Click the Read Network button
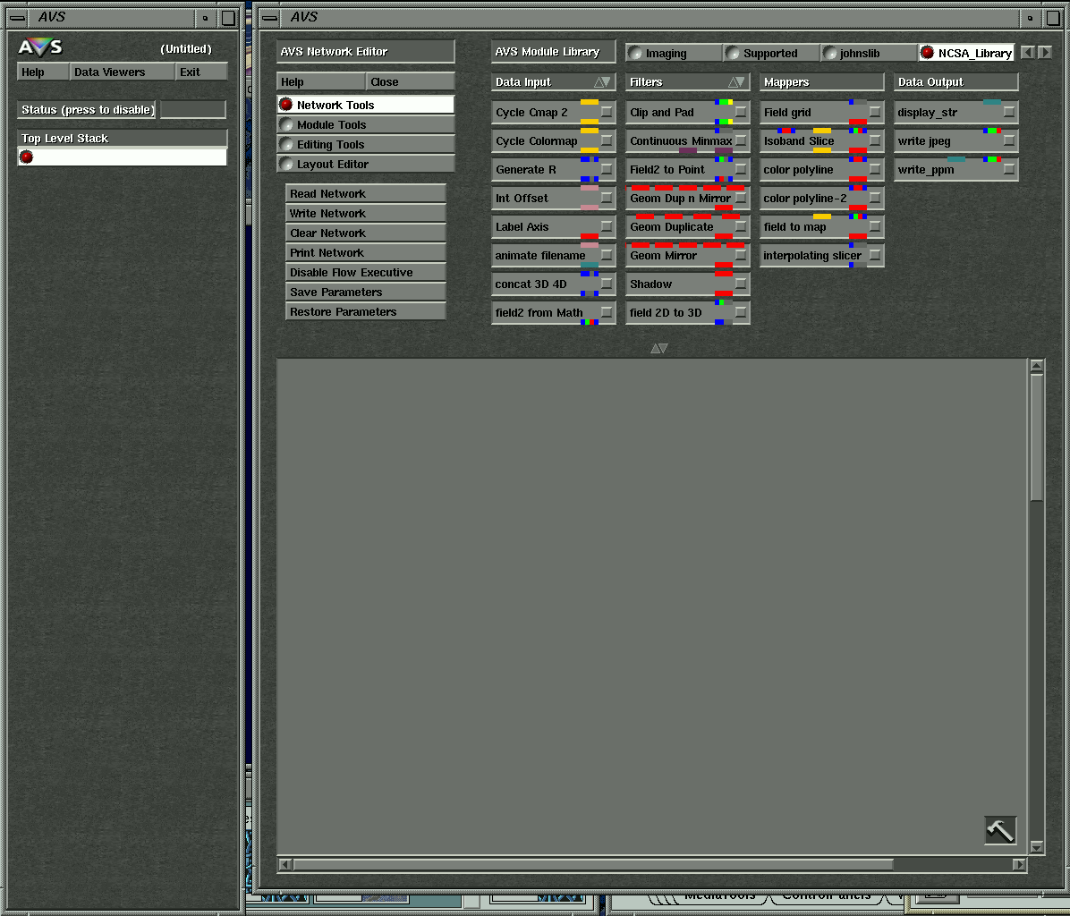1070x916 pixels. (366, 193)
